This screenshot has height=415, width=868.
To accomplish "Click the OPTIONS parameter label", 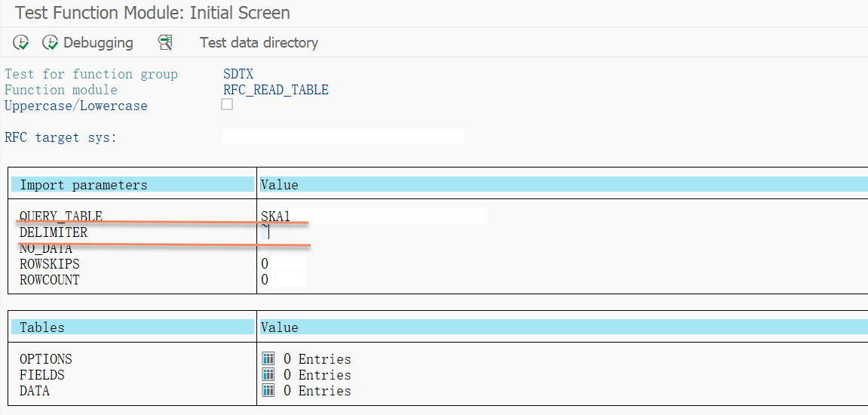I will pos(46,359).
